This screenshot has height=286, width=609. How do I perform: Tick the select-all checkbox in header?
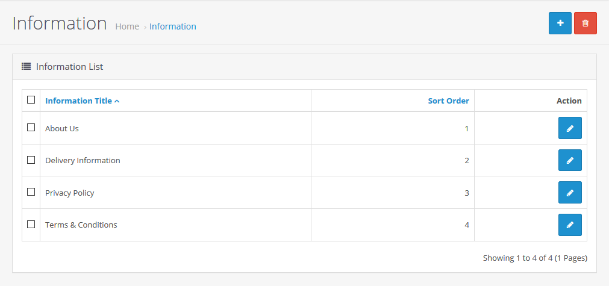coord(31,100)
